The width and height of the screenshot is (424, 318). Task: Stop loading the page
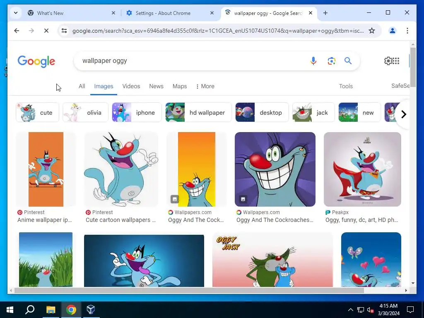tap(46, 31)
